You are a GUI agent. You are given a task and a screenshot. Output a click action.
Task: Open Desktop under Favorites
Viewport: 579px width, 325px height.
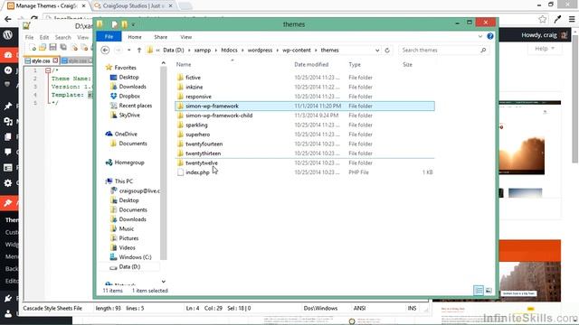click(128, 78)
